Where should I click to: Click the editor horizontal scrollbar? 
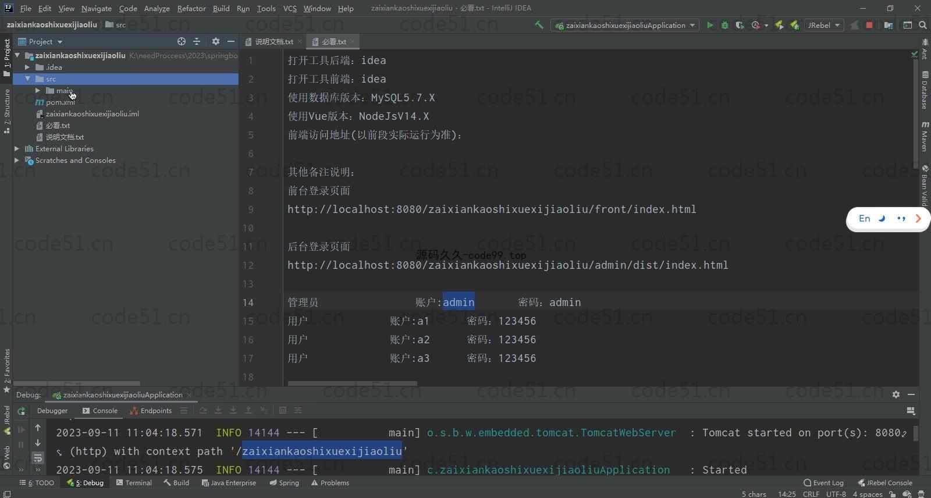[x=353, y=383]
